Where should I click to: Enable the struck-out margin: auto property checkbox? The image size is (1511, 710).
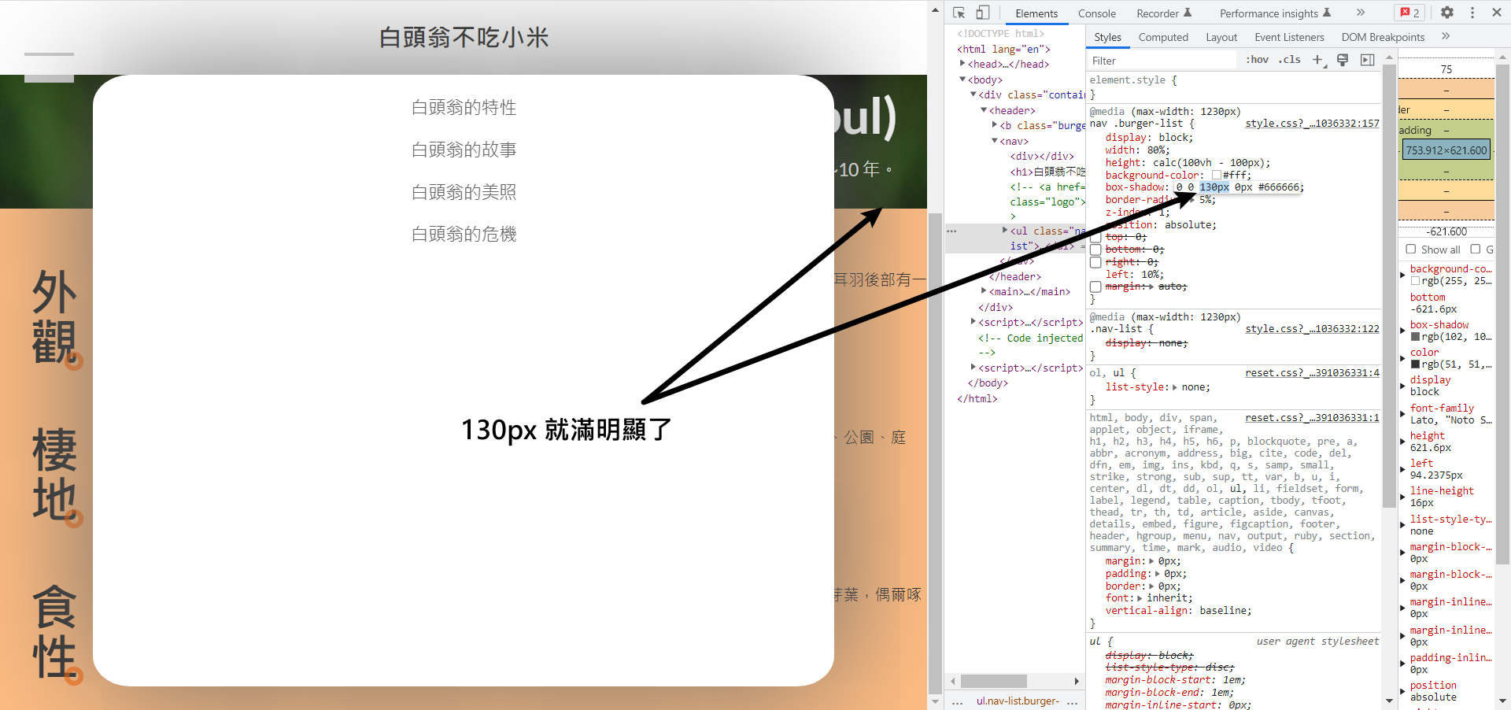[x=1095, y=287]
